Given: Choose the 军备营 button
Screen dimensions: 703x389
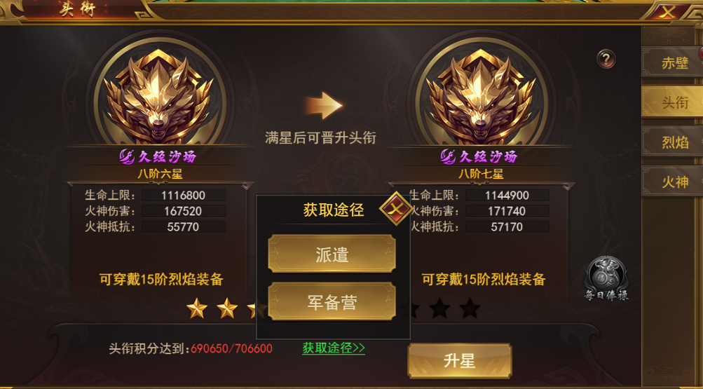Looking at the screenshot, I should click(x=332, y=302).
